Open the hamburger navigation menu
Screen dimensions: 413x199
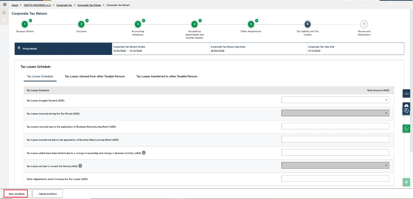tap(4, 4)
